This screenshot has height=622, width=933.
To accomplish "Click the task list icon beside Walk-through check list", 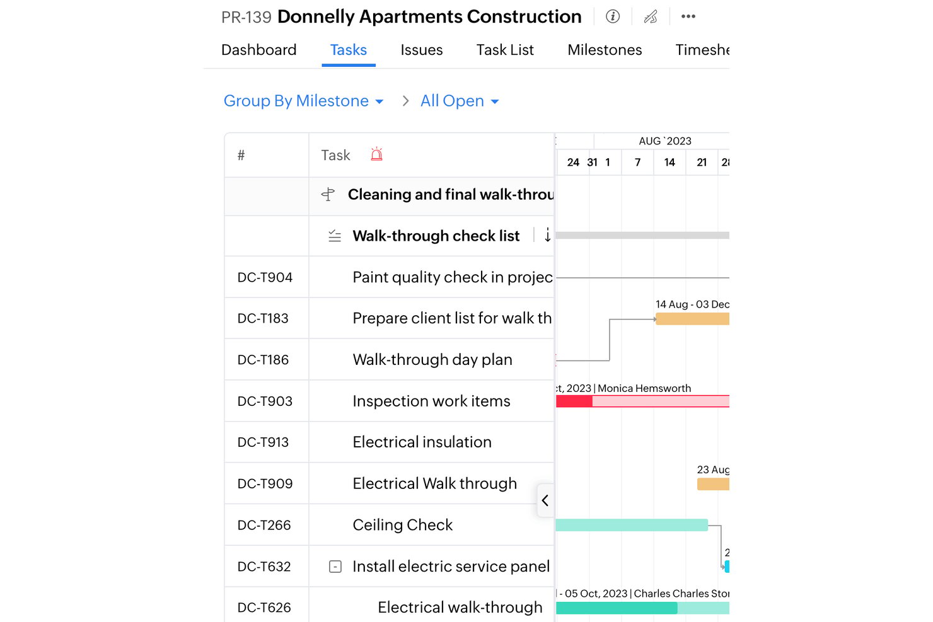I will 335,236.
